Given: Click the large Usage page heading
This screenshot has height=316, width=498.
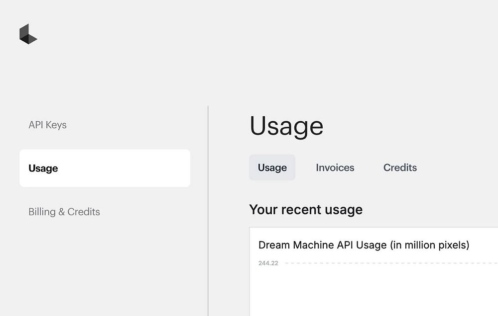Looking at the screenshot, I should (x=286, y=126).
